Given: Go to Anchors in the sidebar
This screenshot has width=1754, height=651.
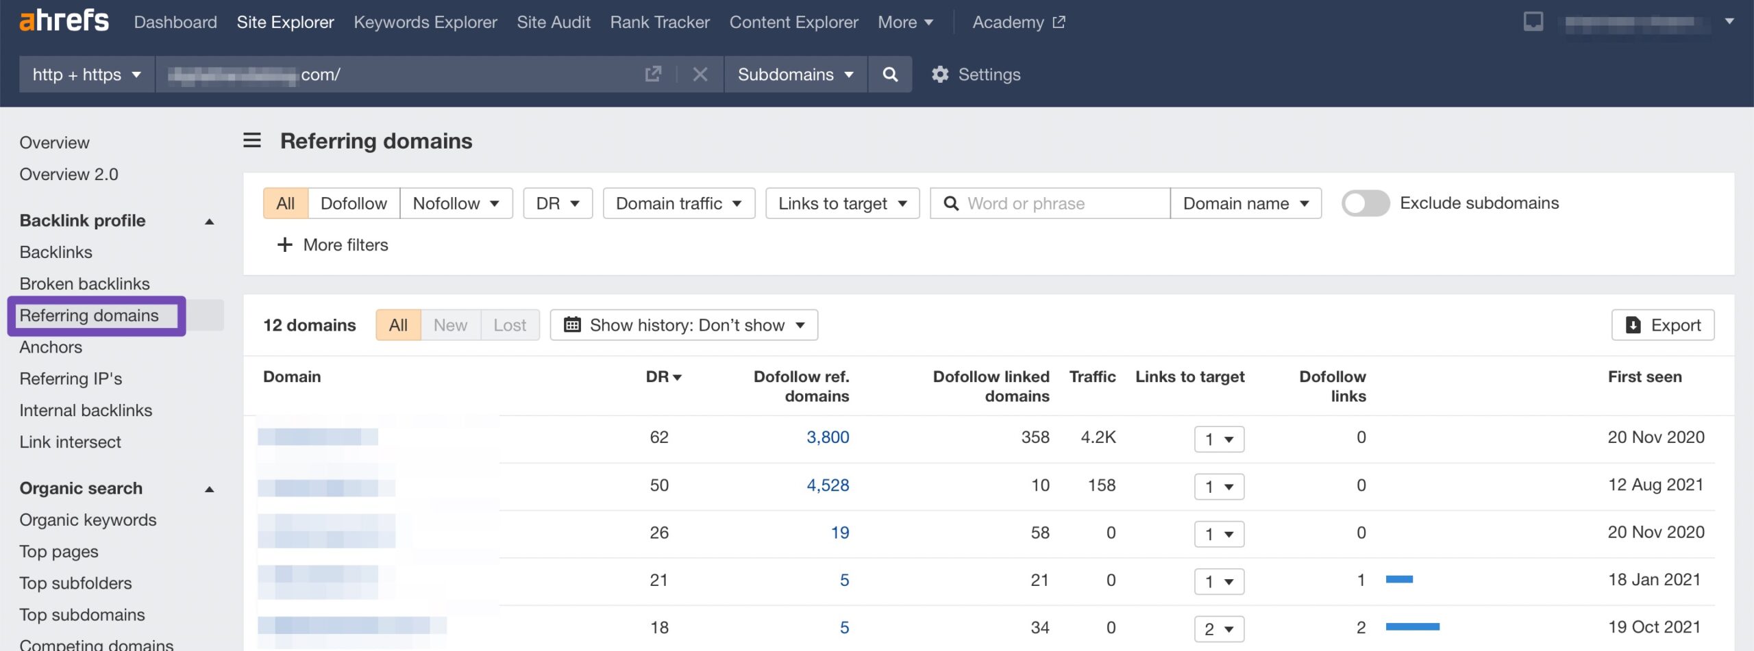Looking at the screenshot, I should [51, 347].
